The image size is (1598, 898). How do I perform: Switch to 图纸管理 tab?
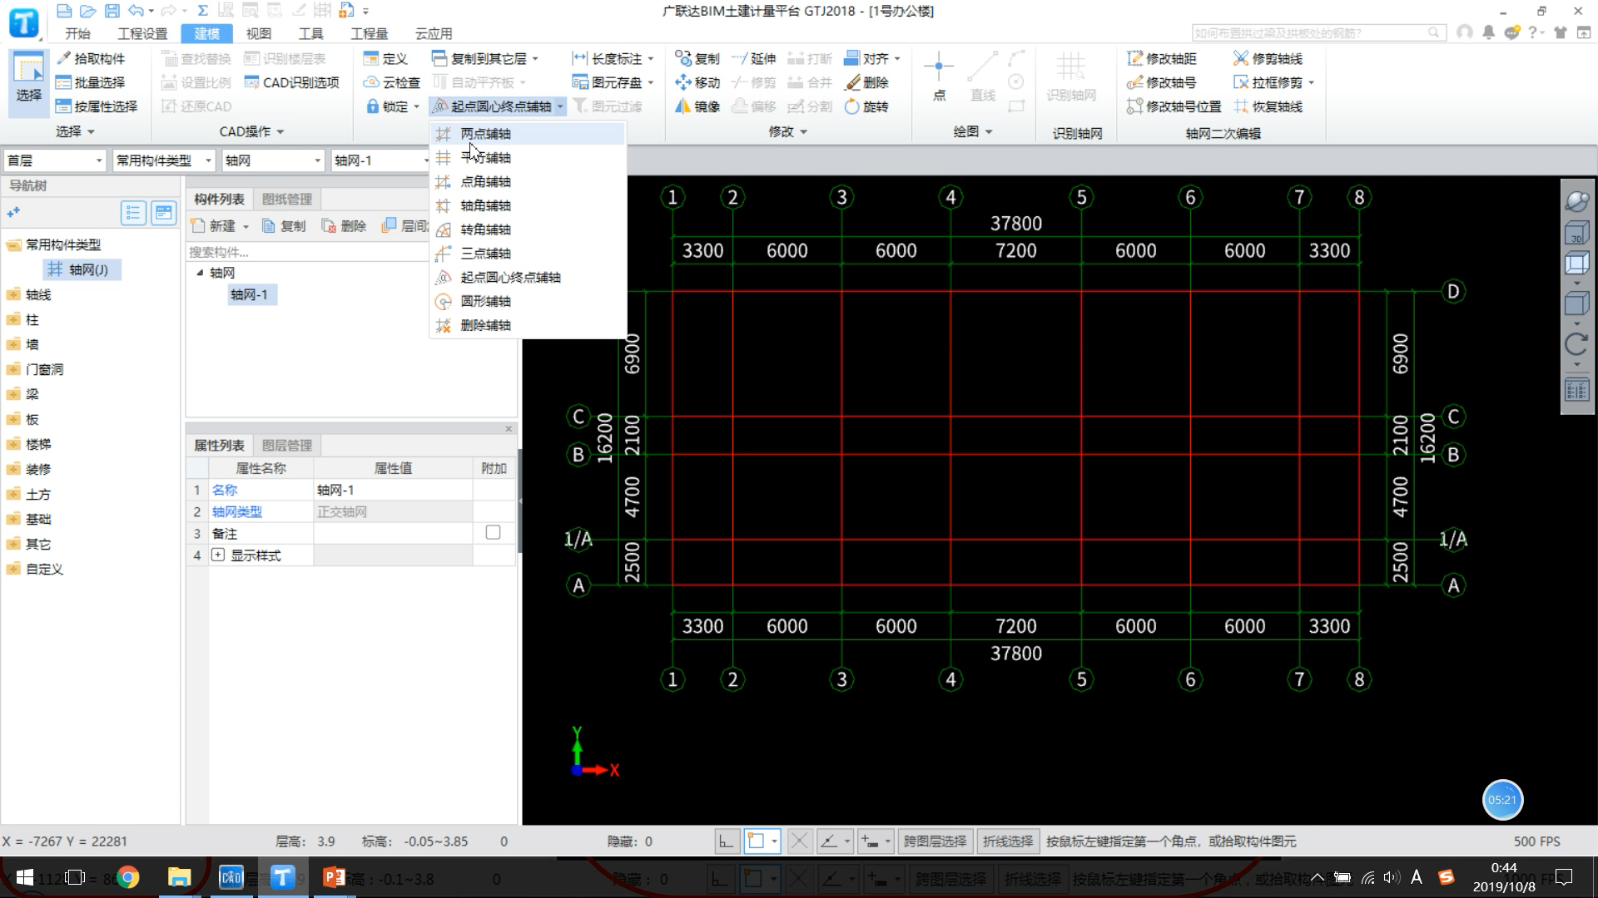point(287,199)
